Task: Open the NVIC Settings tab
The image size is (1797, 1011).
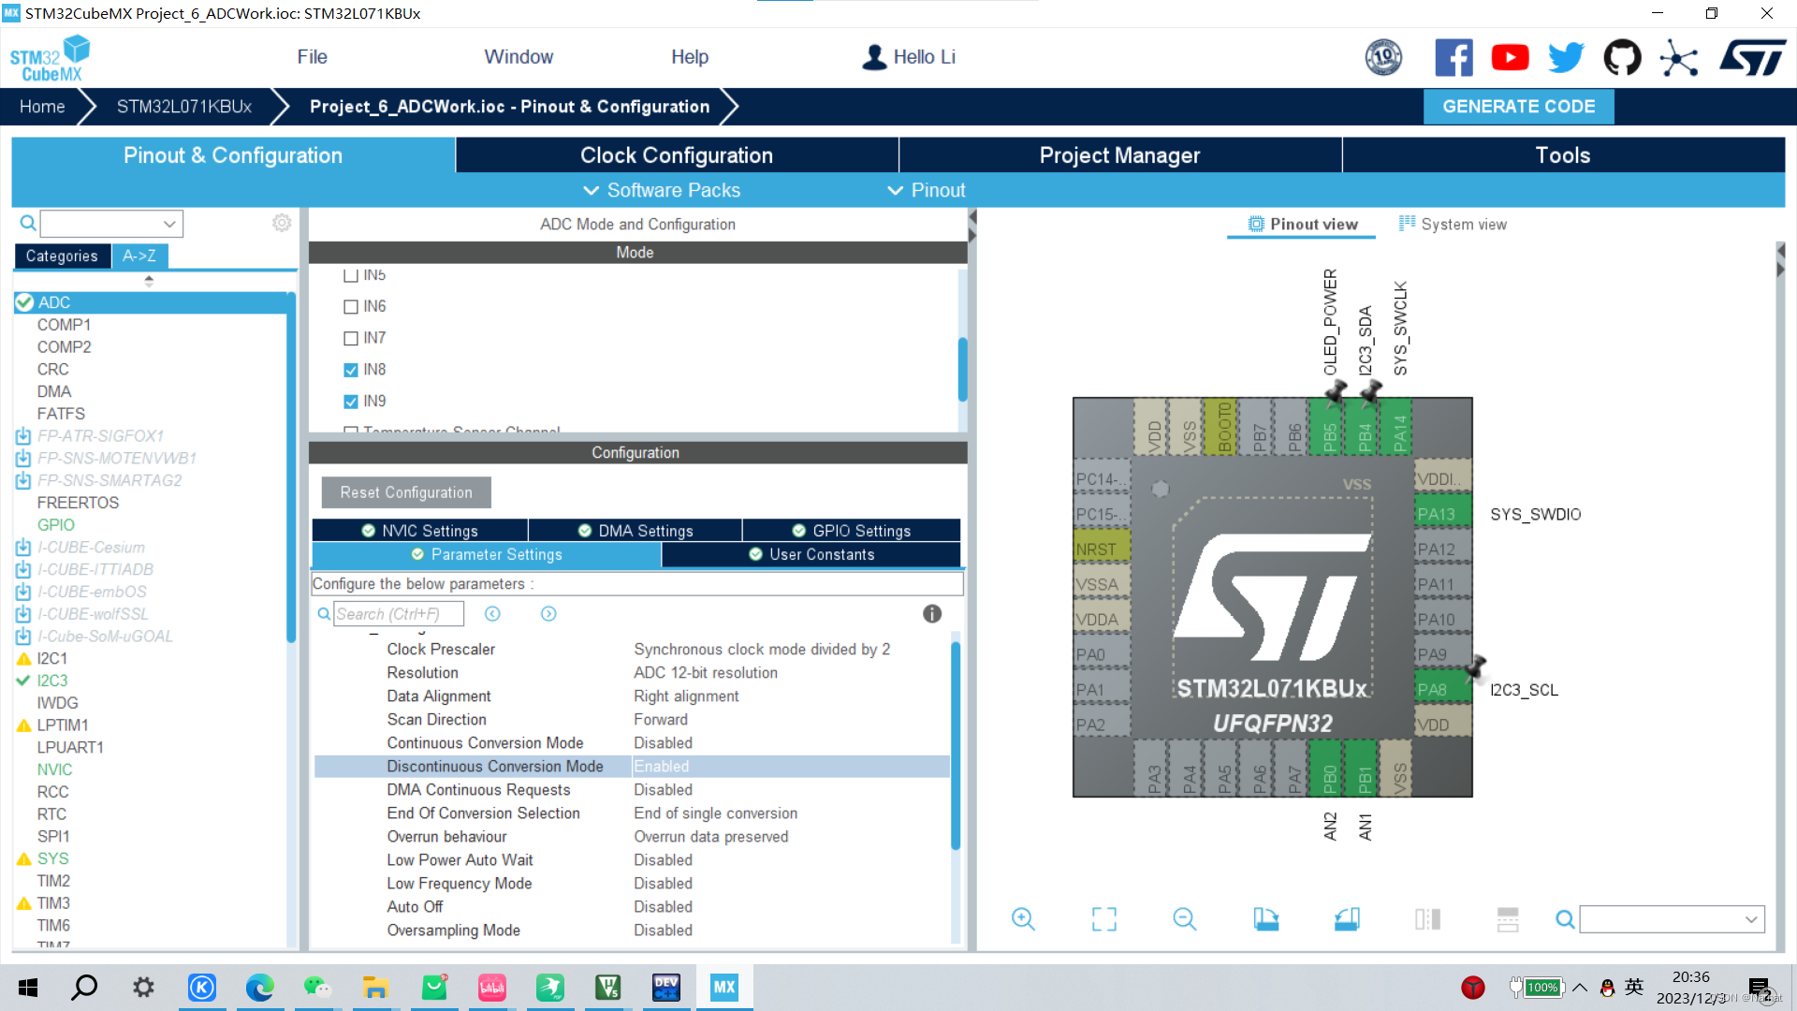Action: pyautogui.click(x=420, y=531)
